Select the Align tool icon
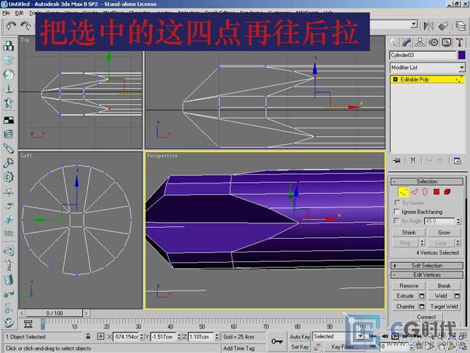The image size is (470, 353). click(x=443, y=26)
